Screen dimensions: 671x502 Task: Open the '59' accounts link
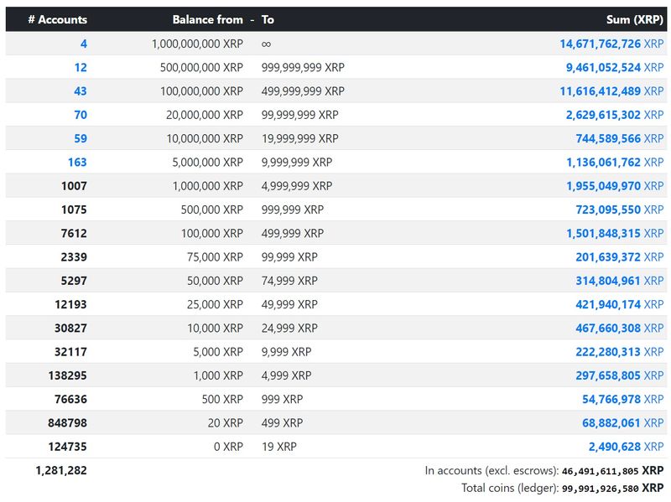[80, 138]
